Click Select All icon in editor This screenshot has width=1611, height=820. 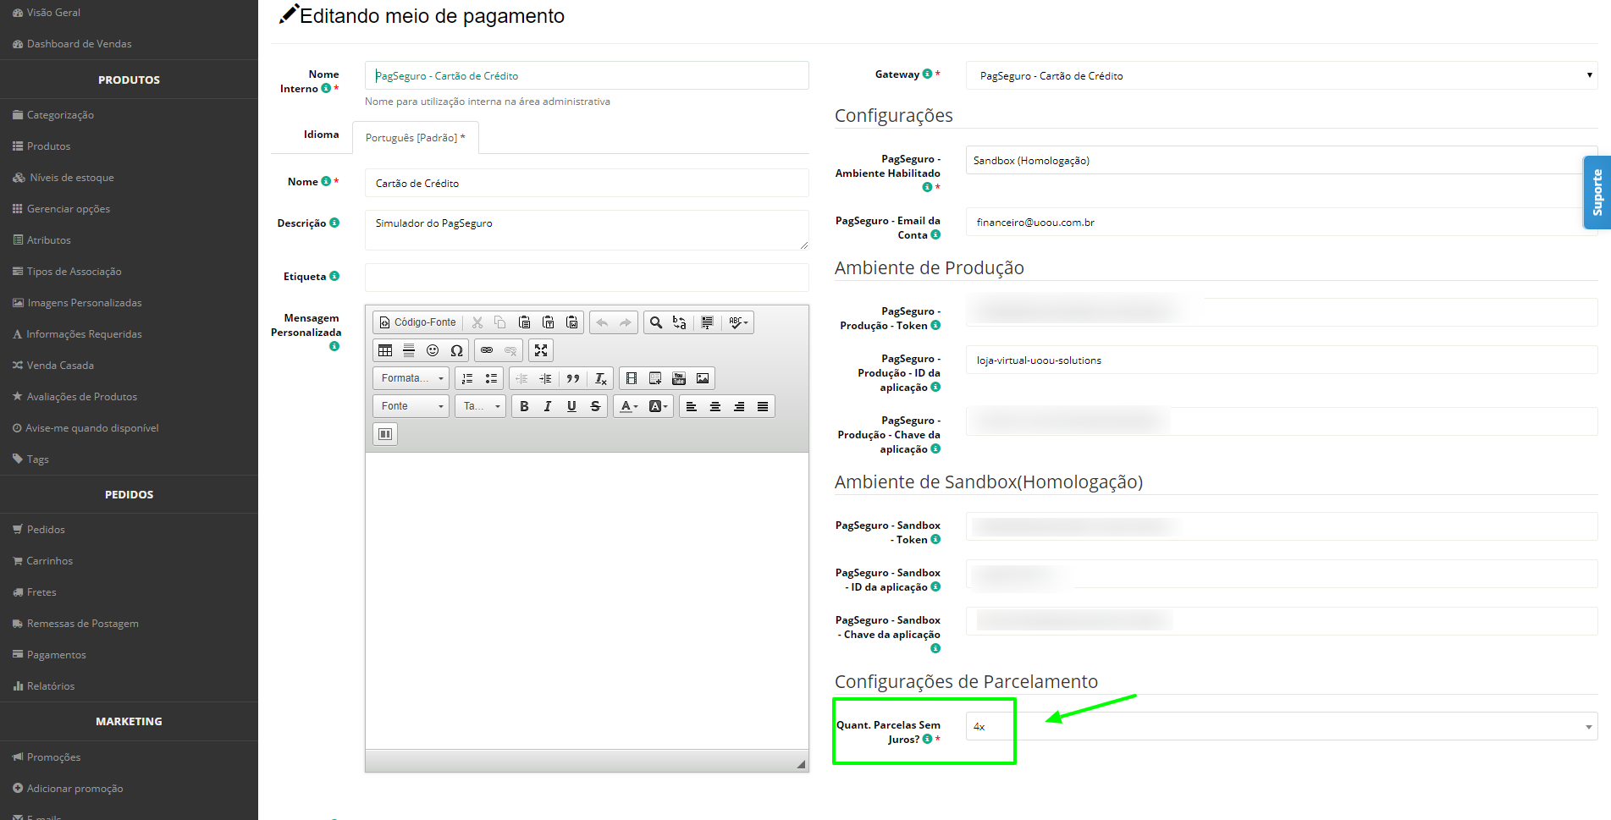(707, 322)
